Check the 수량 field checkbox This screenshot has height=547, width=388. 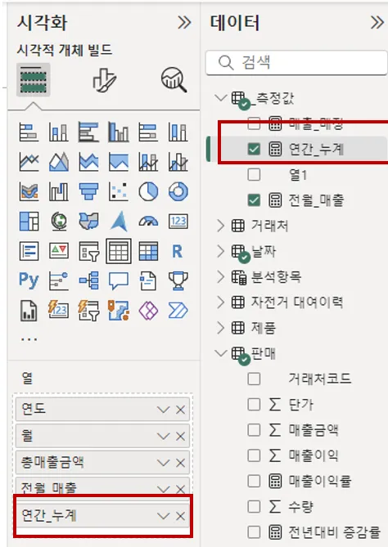pyautogui.click(x=254, y=507)
